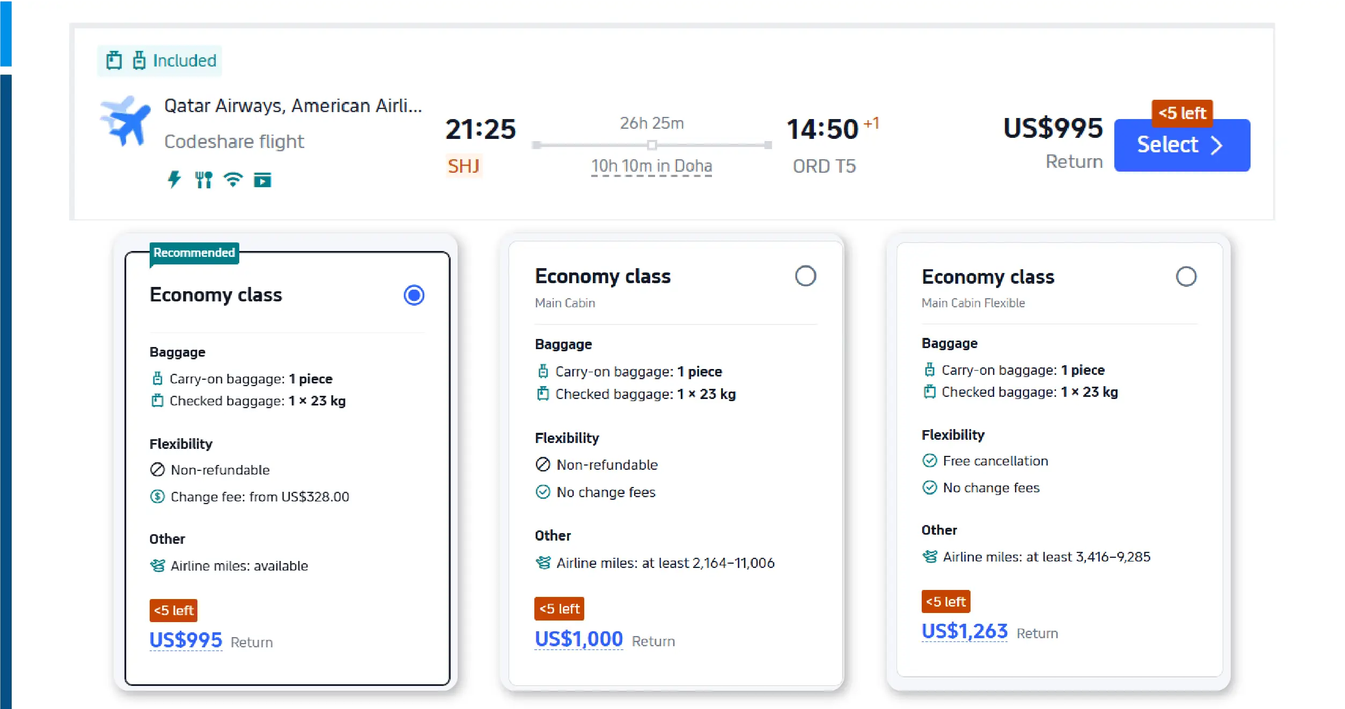Click the SHJ departure airport code
1345x709 pixels.
tap(464, 166)
